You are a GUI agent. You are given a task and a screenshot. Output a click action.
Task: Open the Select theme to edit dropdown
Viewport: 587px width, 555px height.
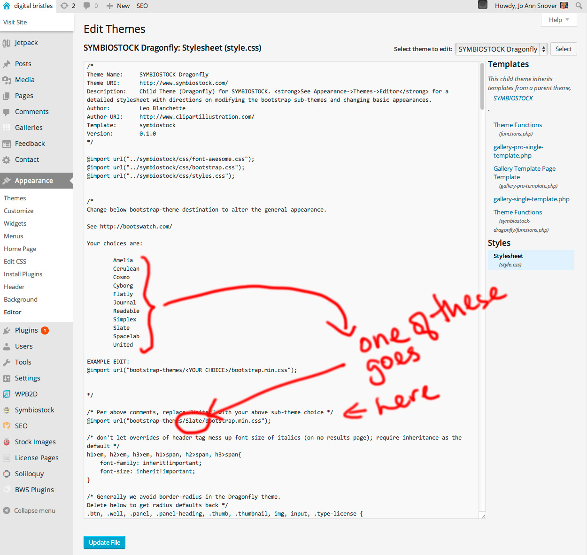click(x=502, y=49)
